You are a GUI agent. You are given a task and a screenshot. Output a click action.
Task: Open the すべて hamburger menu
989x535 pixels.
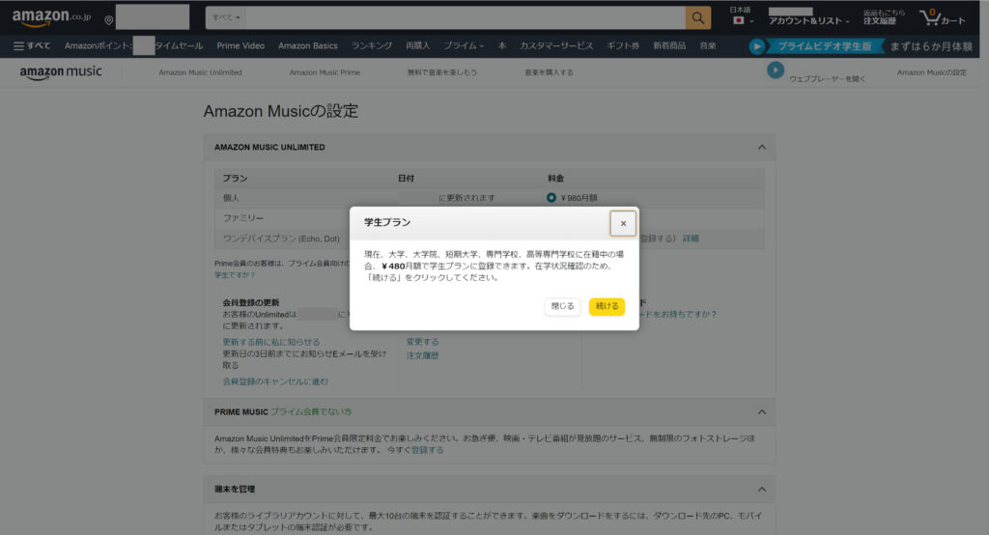click(32, 45)
